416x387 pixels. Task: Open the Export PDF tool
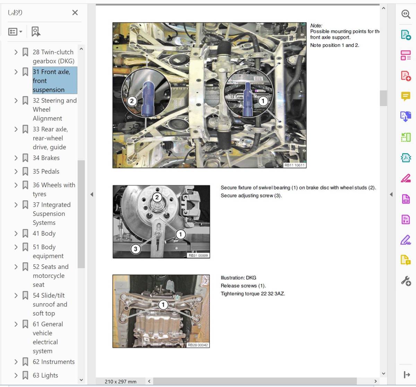pyautogui.click(x=406, y=35)
